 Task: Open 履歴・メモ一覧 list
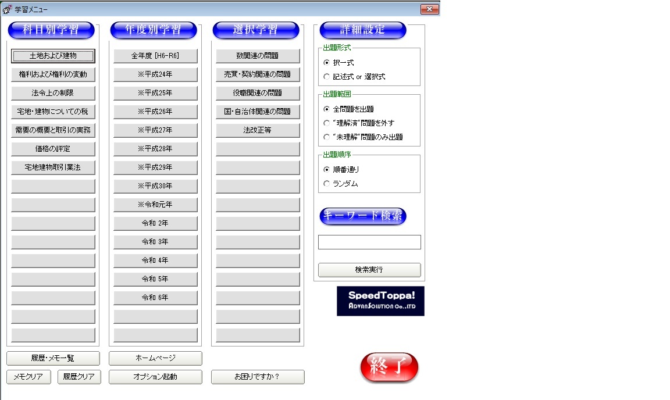tap(53, 358)
